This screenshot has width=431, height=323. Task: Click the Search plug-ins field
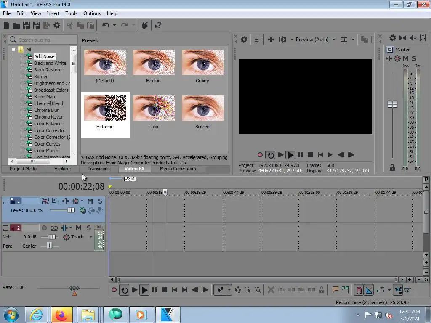pos(43,40)
